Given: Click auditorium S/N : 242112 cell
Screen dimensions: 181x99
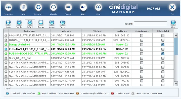Looking at the screenshot, I should tap(122, 35).
